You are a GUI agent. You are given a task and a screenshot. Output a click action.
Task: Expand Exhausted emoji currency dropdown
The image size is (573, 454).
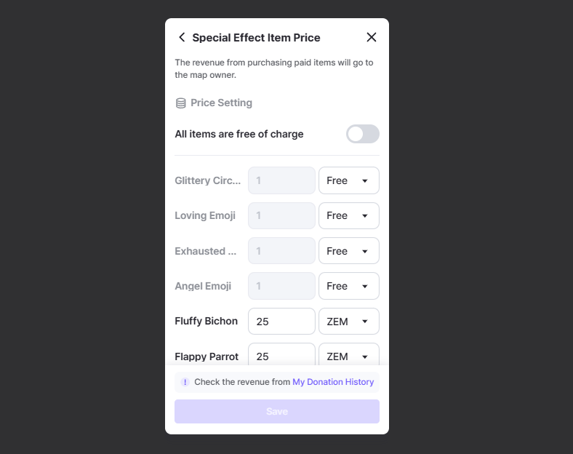pyautogui.click(x=349, y=251)
